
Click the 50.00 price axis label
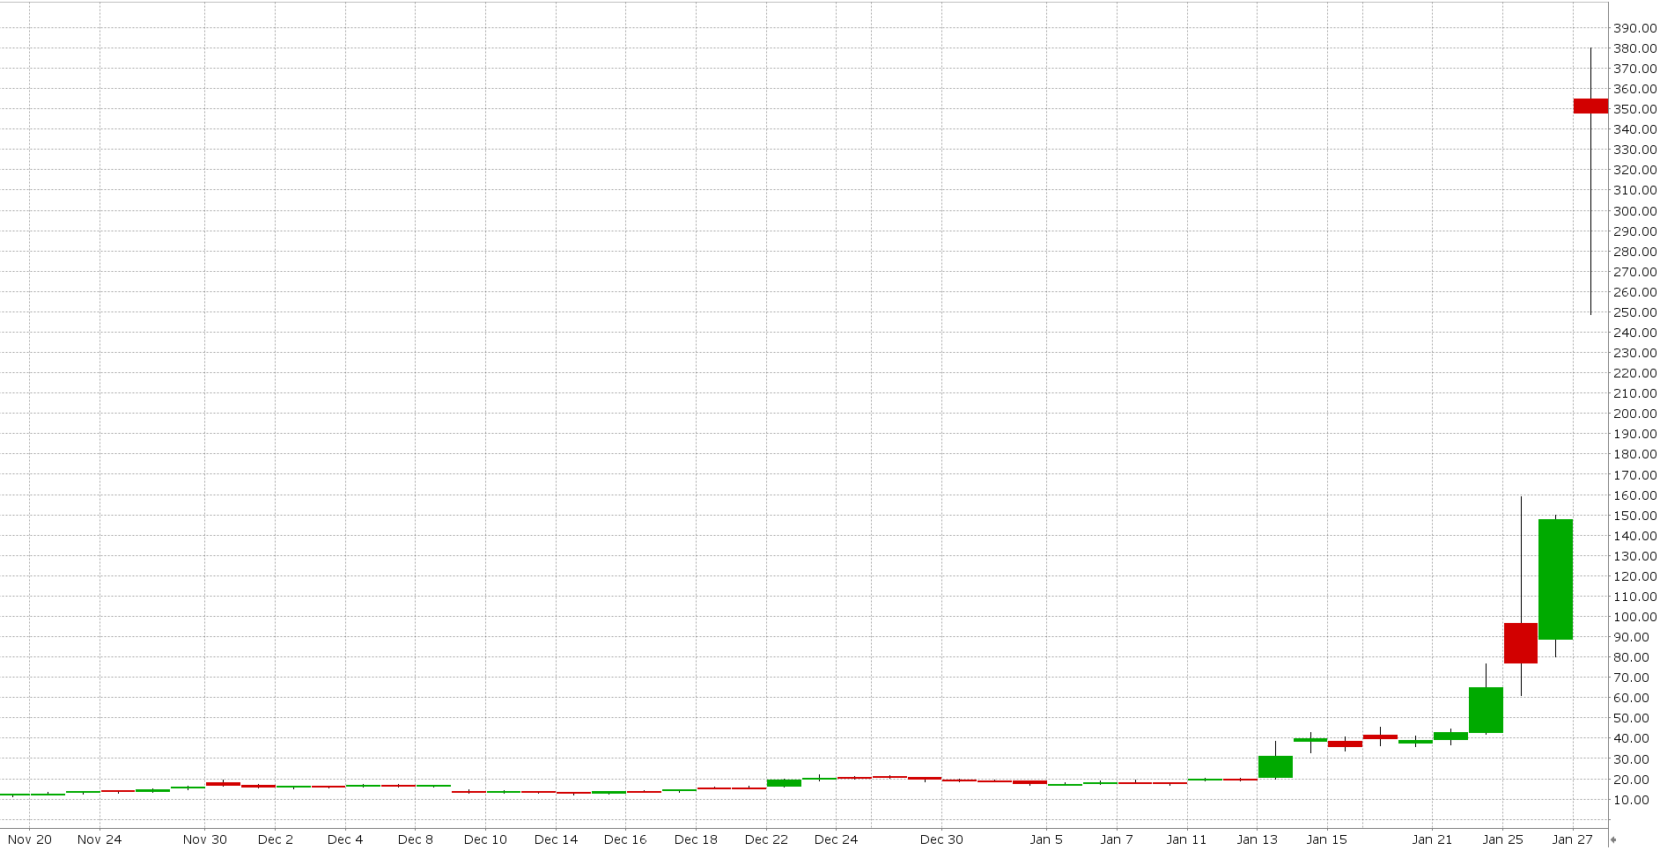(x=1632, y=718)
